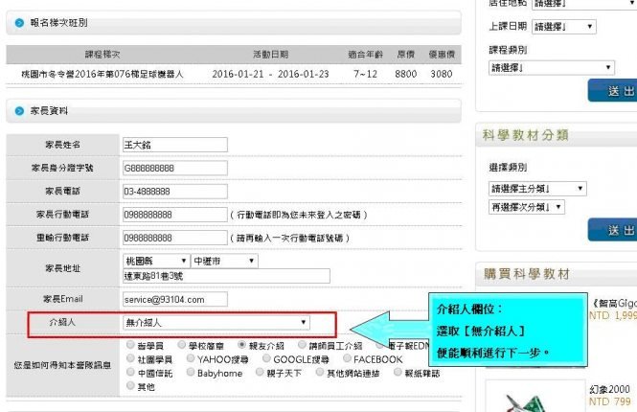Choose the 學校簡章 radio option
637x412 pixels.
click(x=182, y=345)
